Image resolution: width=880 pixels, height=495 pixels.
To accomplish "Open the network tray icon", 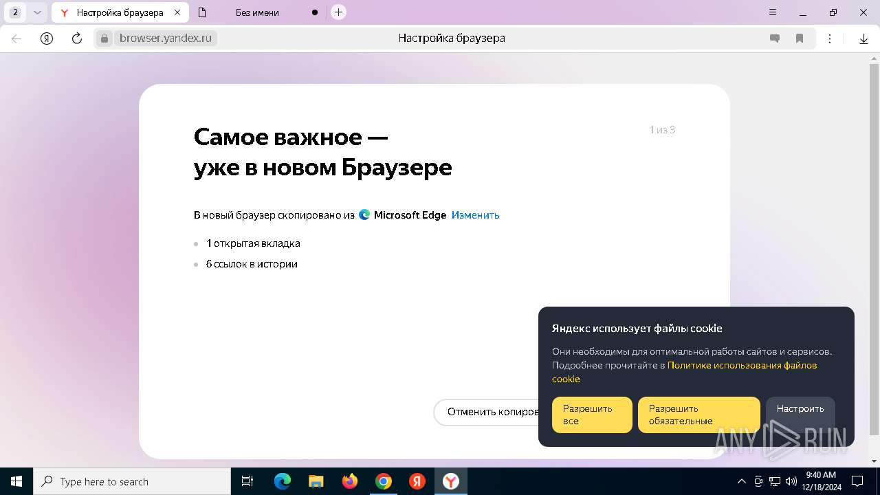I will [775, 481].
